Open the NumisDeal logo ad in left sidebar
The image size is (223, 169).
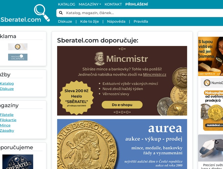(18, 47)
